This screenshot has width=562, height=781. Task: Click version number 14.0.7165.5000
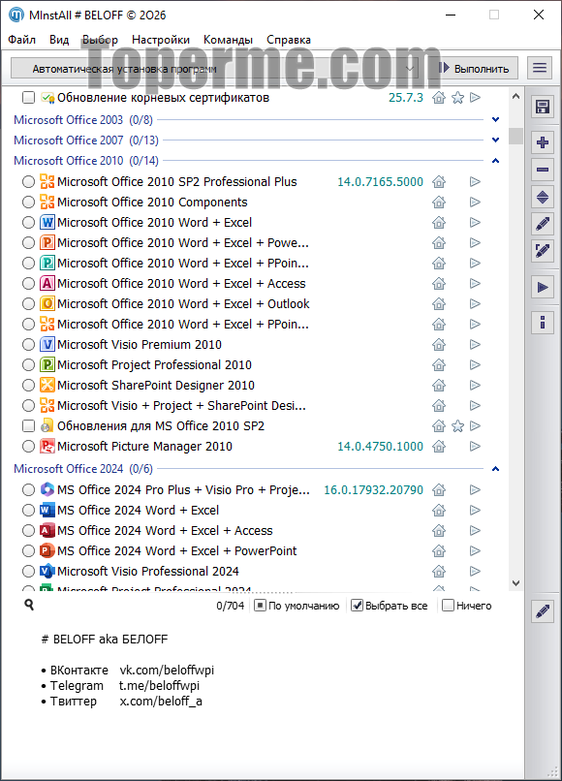coord(380,182)
